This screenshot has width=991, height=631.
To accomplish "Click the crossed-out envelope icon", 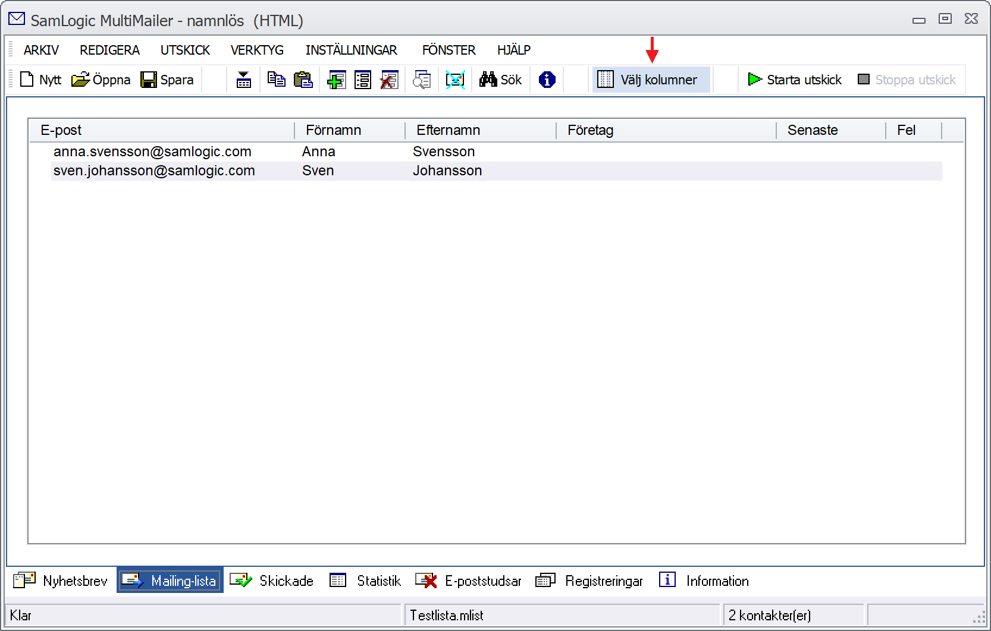I will pos(455,80).
